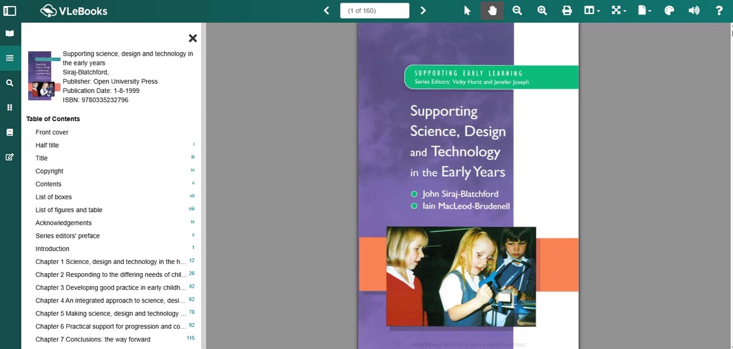Image resolution: width=733 pixels, height=349 pixels.
Task: Open the search magnifier in left sidebar
Action: [x=10, y=83]
